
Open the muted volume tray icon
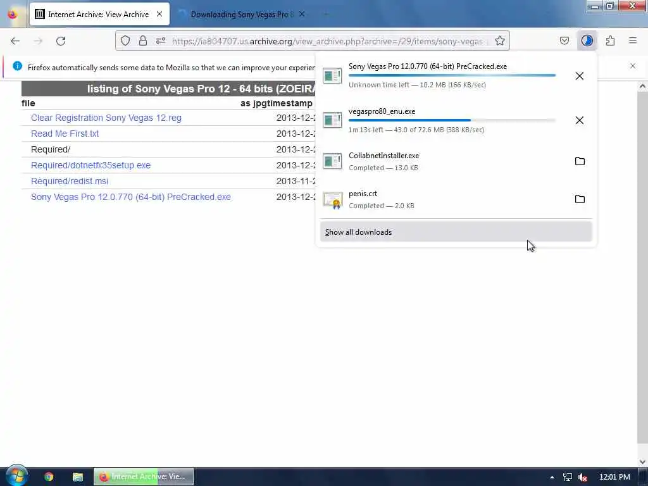tap(583, 477)
